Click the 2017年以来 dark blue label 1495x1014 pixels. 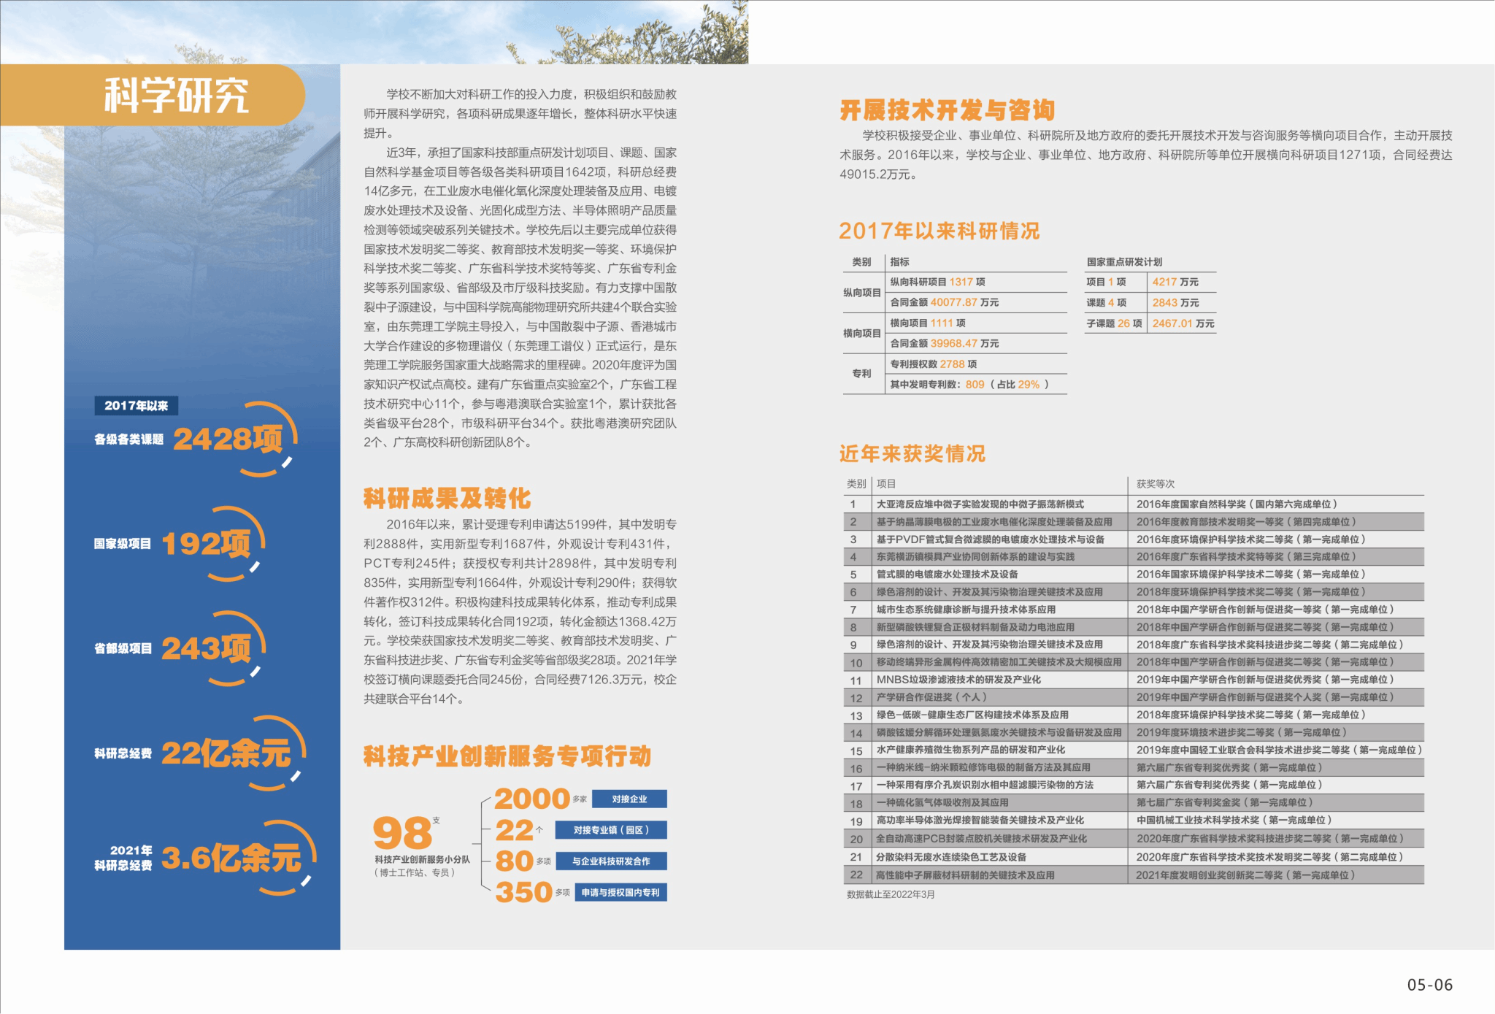[137, 406]
